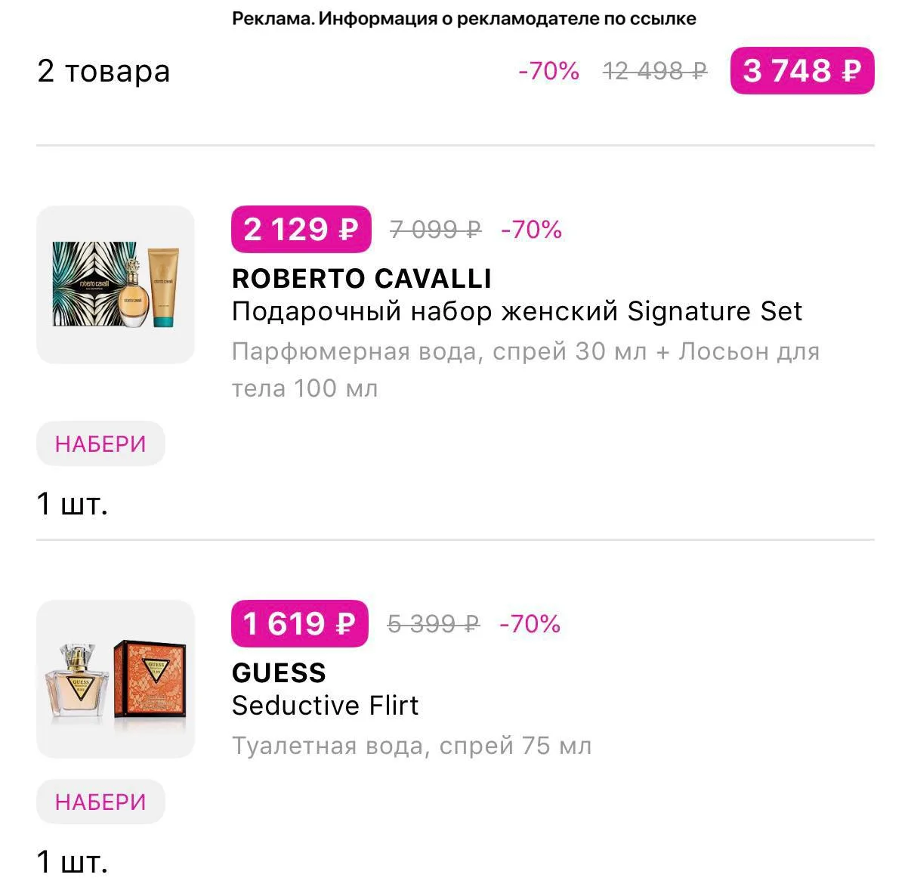
Task: Tap the Roberto Cavalli 1 шт. quantity
Action: pos(73,503)
